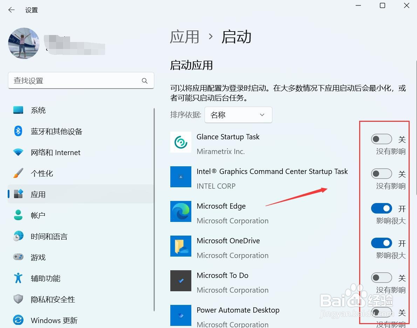Open Windows 更新 page
417x328 pixels.
(81, 320)
